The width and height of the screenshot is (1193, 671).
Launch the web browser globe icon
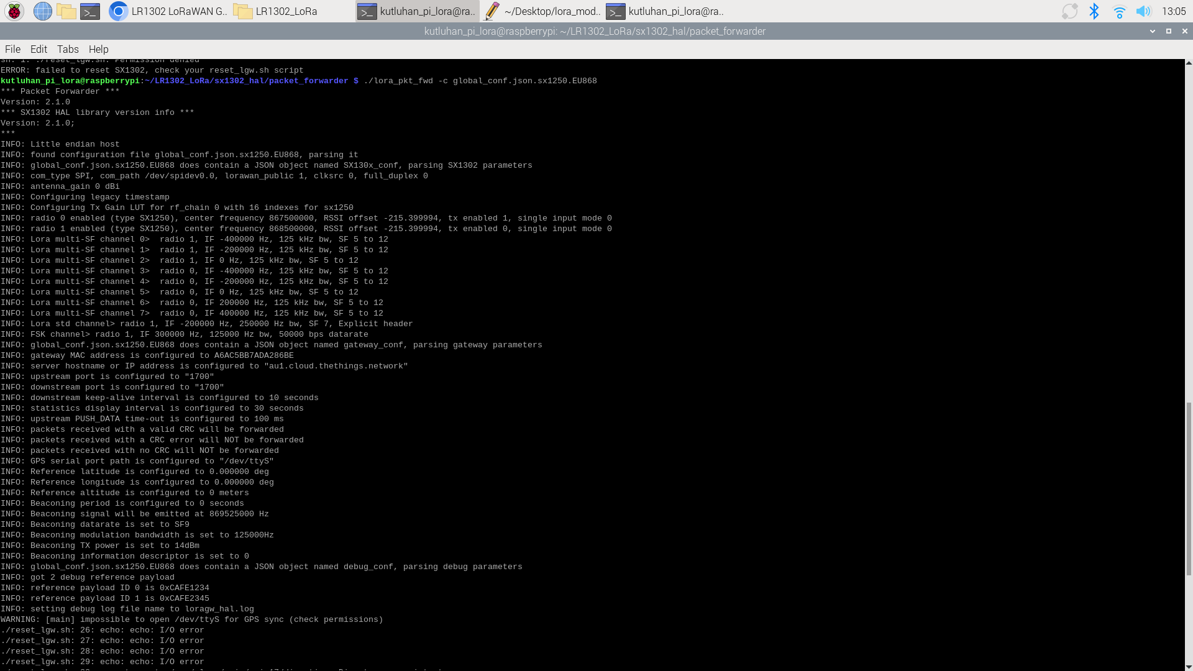coord(42,11)
